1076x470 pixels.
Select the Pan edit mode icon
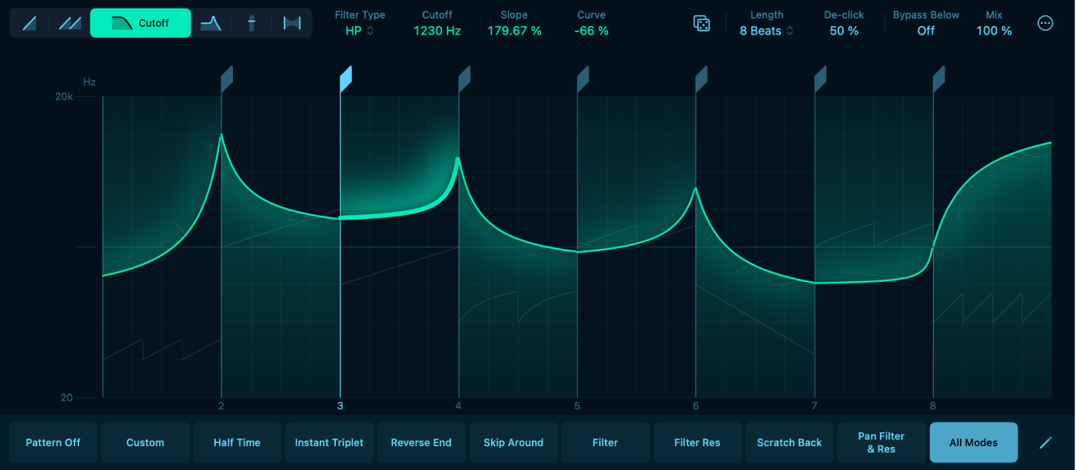pyautogui.click(x=291, y=23)
